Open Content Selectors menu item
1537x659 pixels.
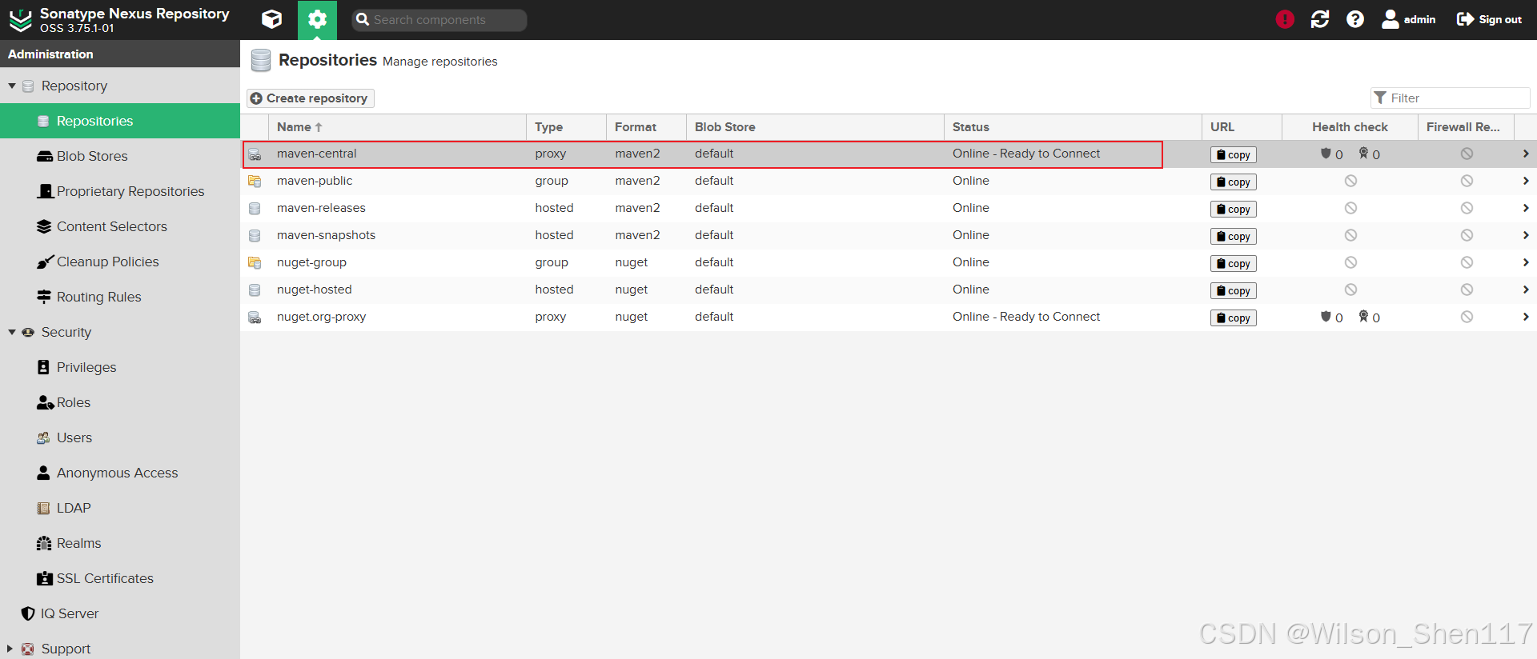point(120,226)
